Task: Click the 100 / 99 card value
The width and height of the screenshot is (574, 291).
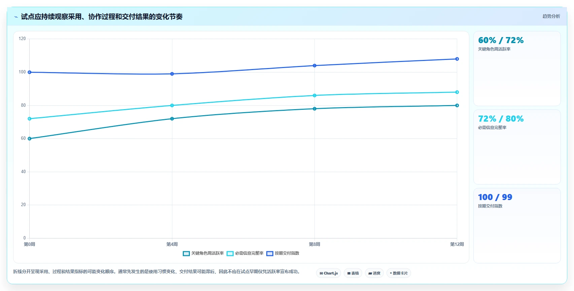Action: pyautogui.click(x=495, y=197)
